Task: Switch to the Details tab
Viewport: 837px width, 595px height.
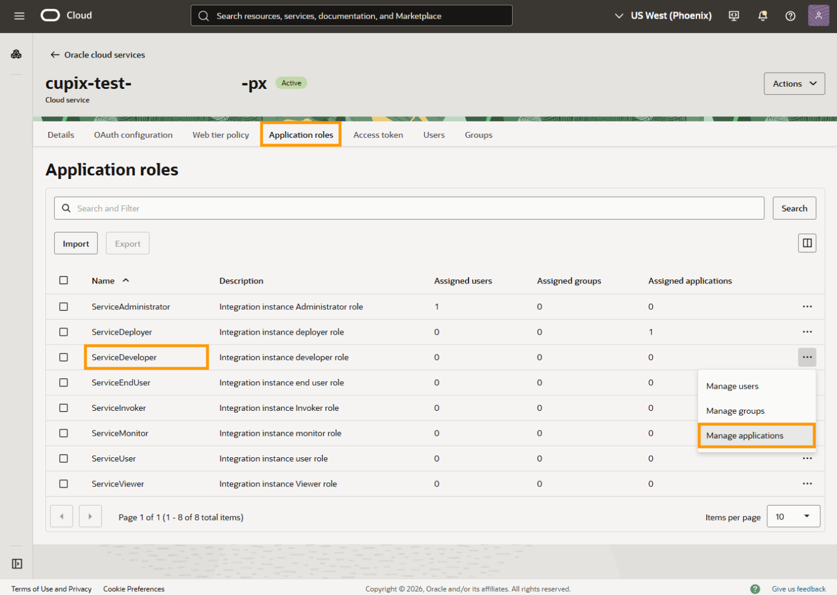Action: click(x=61, y=135)
